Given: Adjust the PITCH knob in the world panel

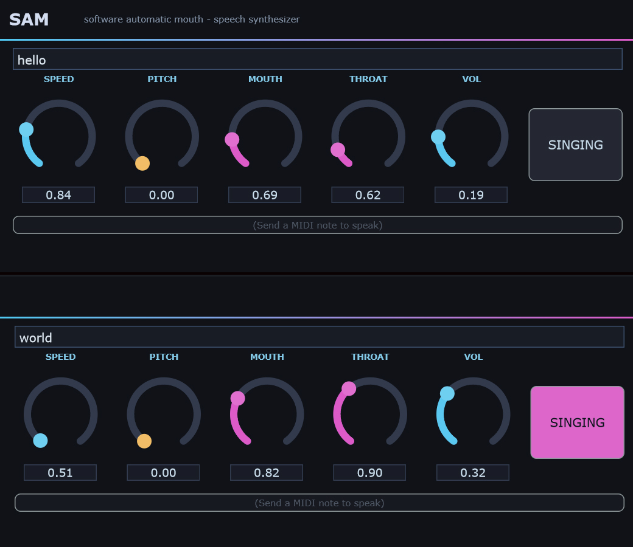Looking at the screenshot, I should pyautogui.click(x=164, y=413).
